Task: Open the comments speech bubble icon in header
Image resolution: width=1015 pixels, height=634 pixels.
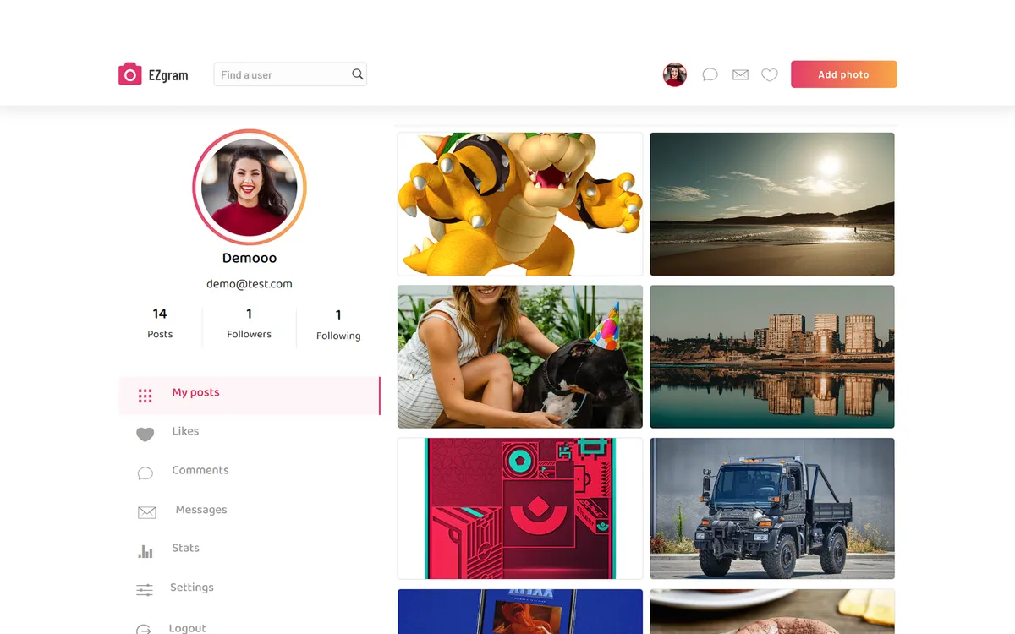Action: coord(710,74)
